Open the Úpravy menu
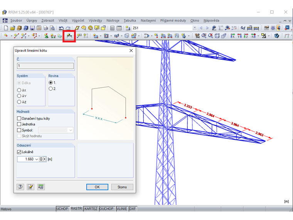Viewport: 293px width, 220px height. pos(32,20)
